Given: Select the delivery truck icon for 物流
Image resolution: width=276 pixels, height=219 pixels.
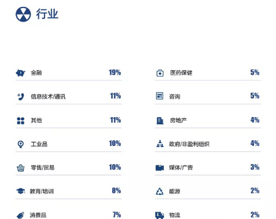Looking at the screenshot, I should coord(160,215).
